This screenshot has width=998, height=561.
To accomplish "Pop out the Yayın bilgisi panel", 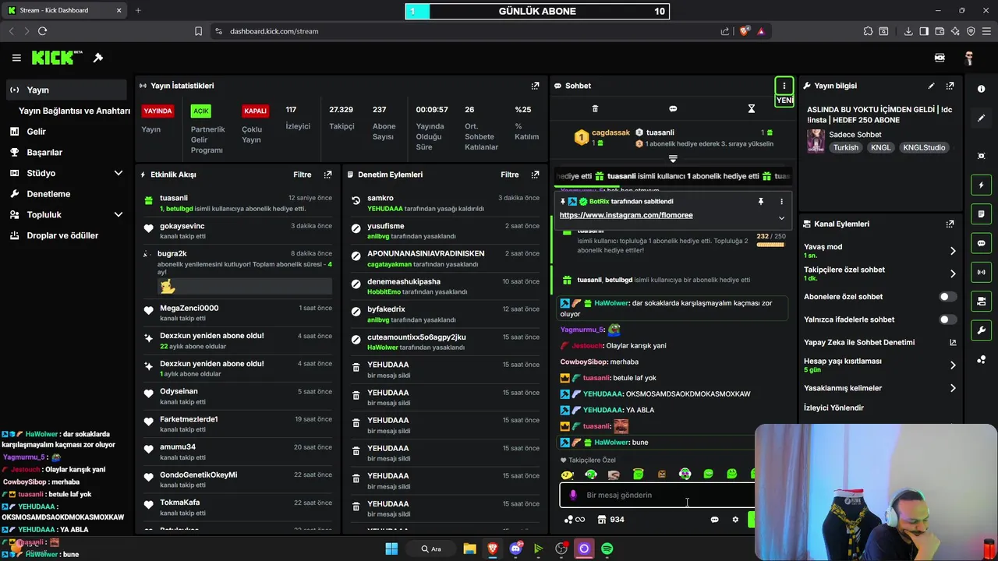I will pos(950,86).
